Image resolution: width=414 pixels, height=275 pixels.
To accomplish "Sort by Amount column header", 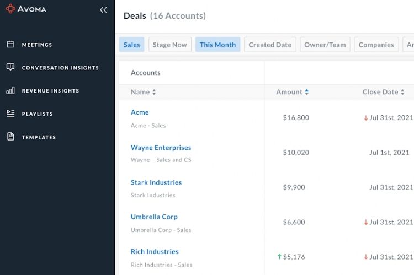I will pos(292,92).
